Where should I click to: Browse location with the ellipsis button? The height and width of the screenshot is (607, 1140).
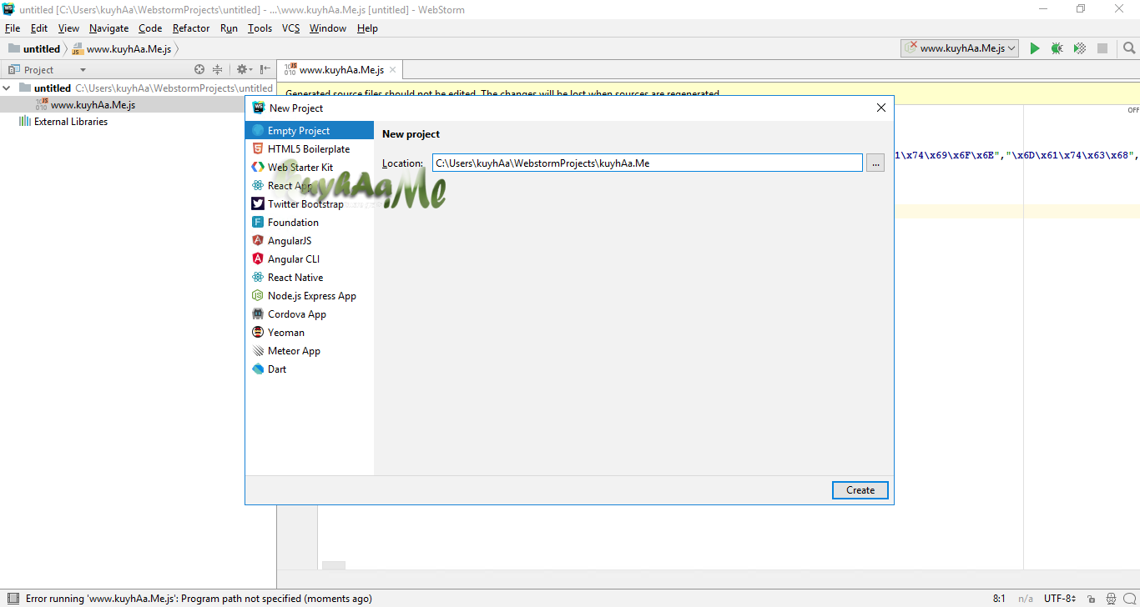point(875,163)
